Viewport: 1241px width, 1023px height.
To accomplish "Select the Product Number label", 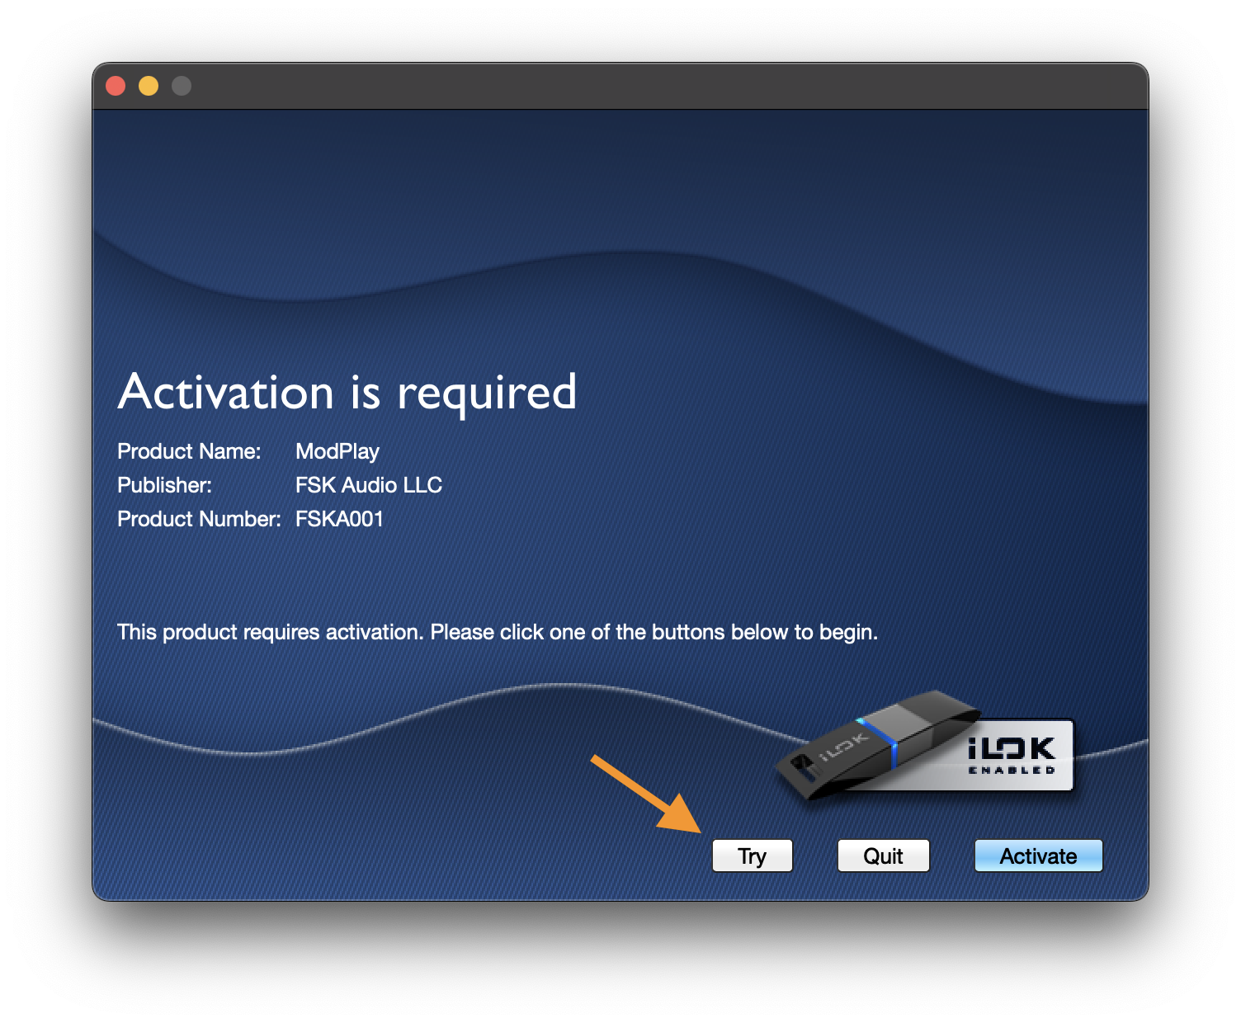I will pyautogui.click(x=199, y=519).
